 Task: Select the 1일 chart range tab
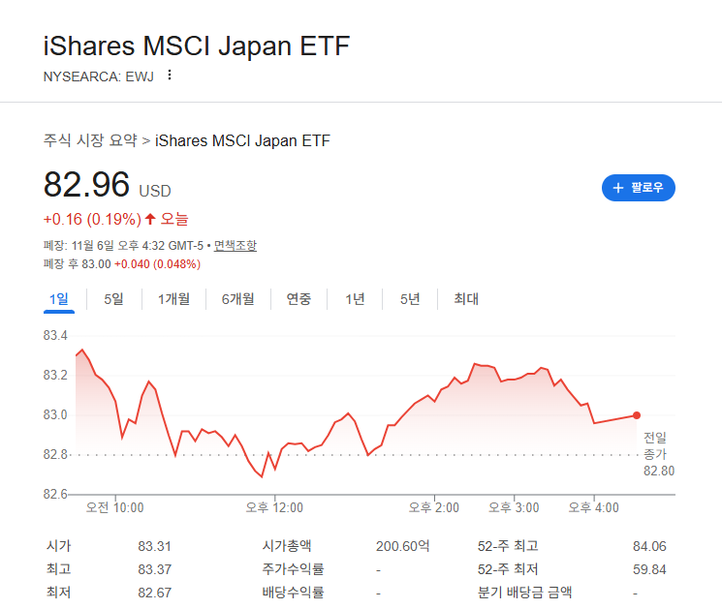[59, 299]
